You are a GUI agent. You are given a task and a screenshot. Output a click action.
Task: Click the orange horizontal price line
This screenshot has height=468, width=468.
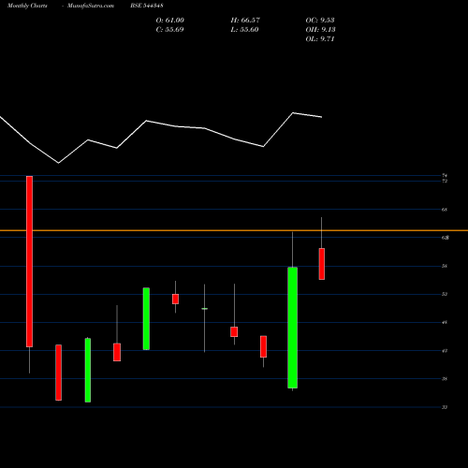click(234, 230)
